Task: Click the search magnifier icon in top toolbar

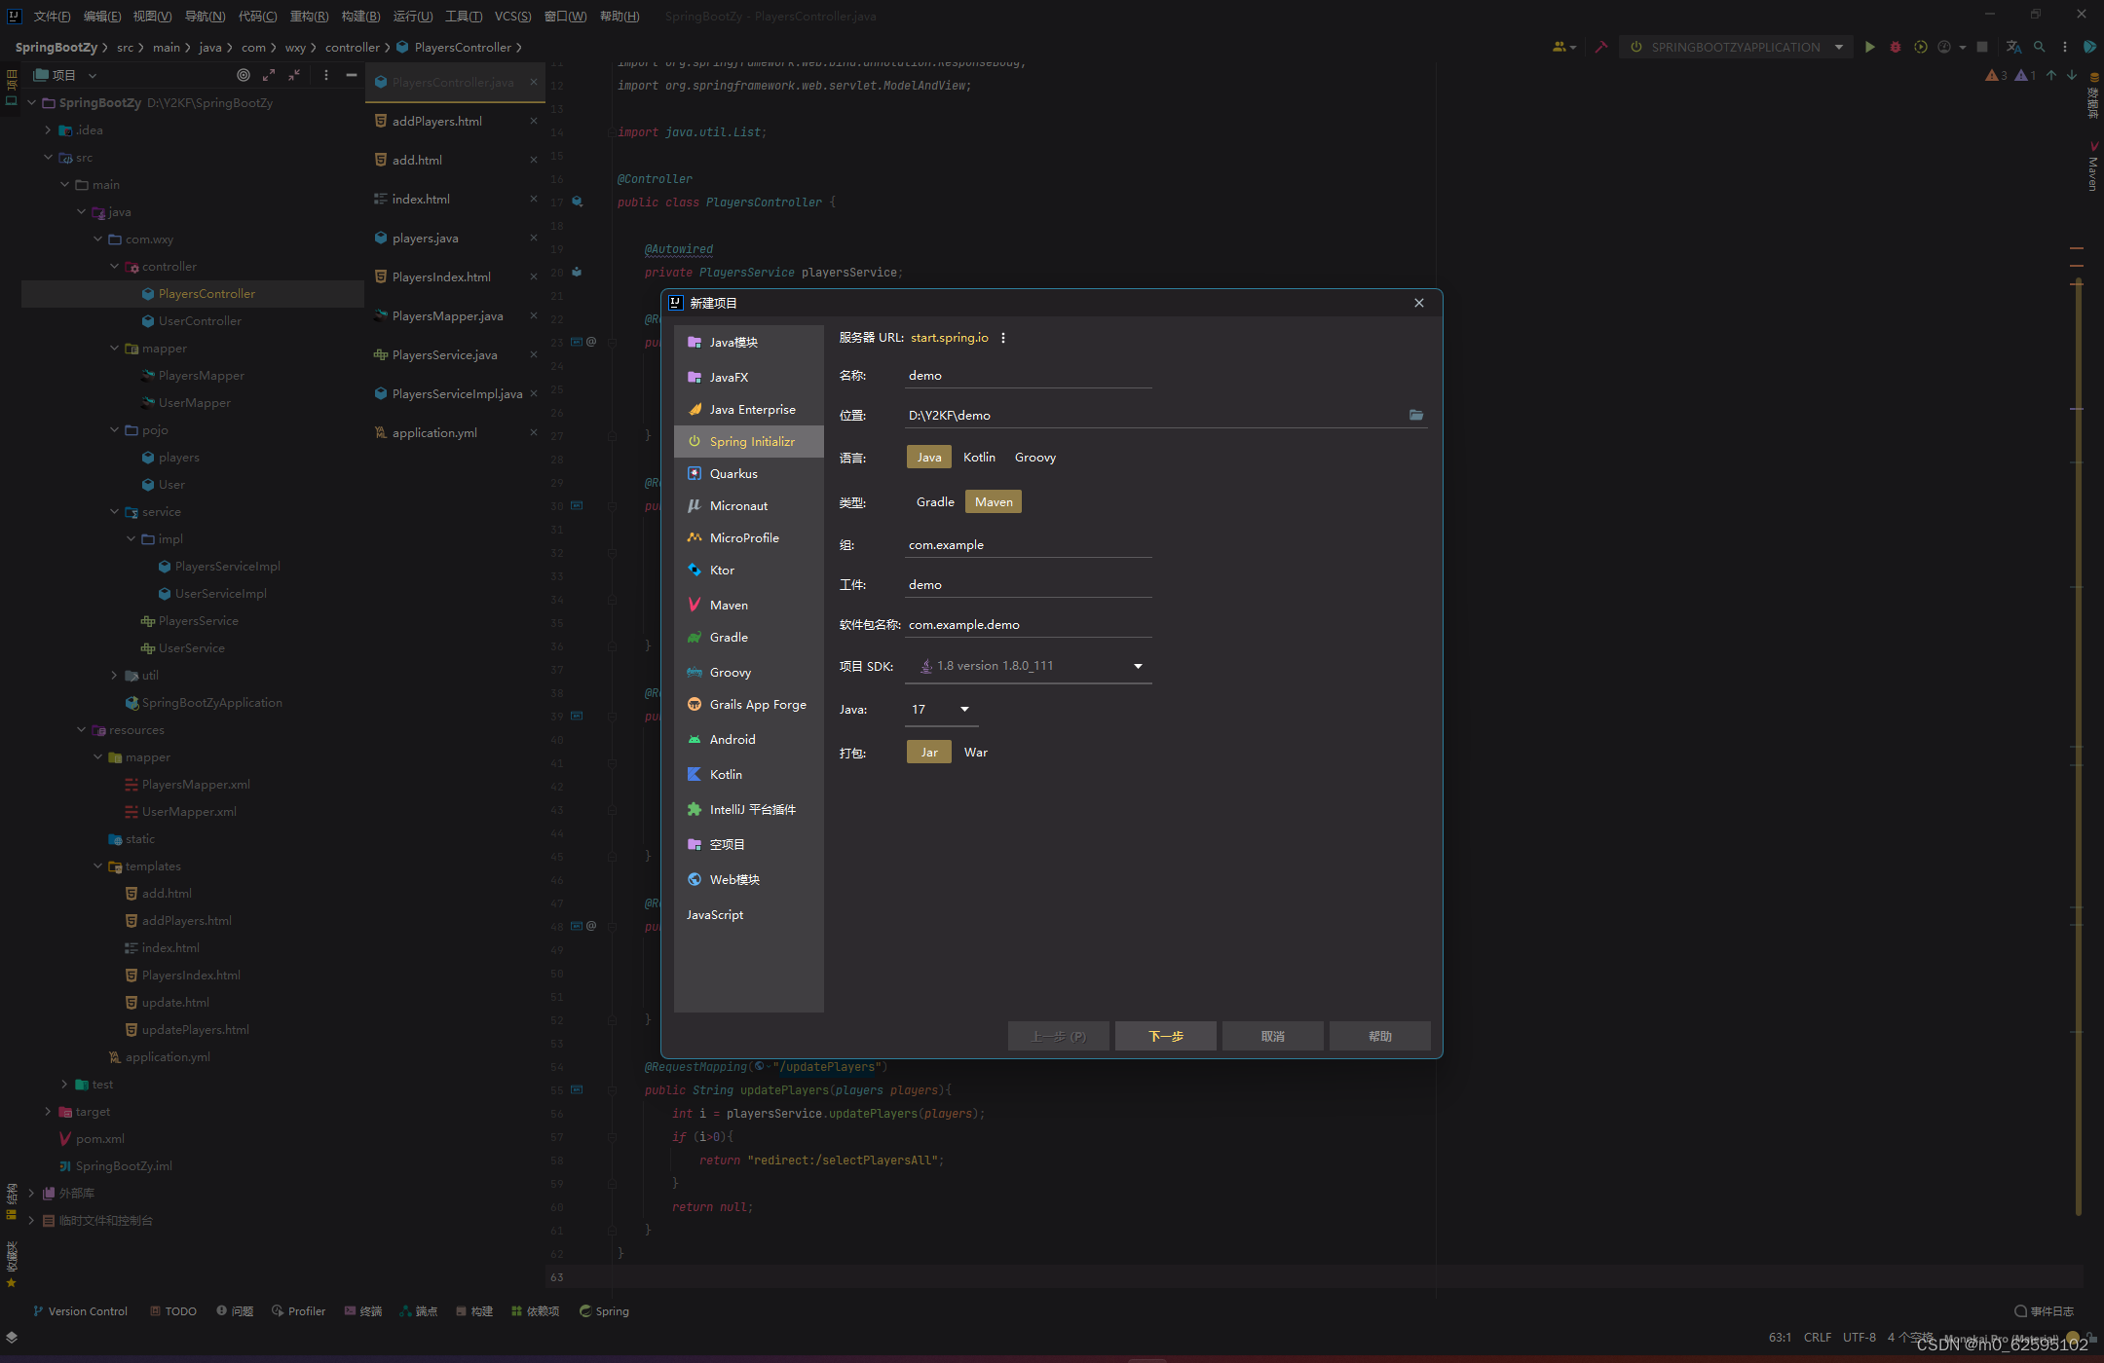Action: pos(2039,47)
